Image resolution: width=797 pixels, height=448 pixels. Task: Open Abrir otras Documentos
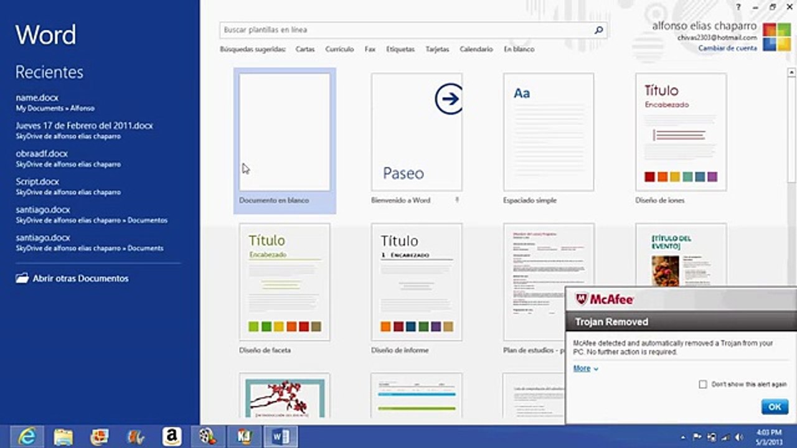coord(72,278)
